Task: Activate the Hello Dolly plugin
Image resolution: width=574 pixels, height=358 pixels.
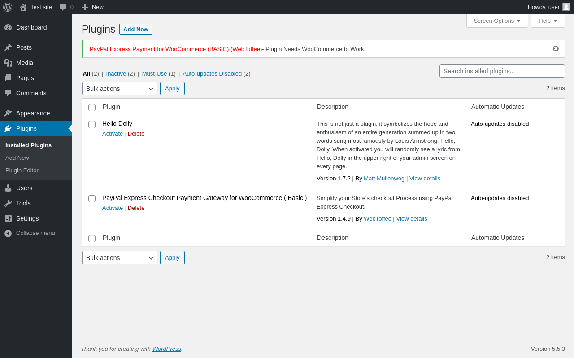Action: (x=113, y=134)
